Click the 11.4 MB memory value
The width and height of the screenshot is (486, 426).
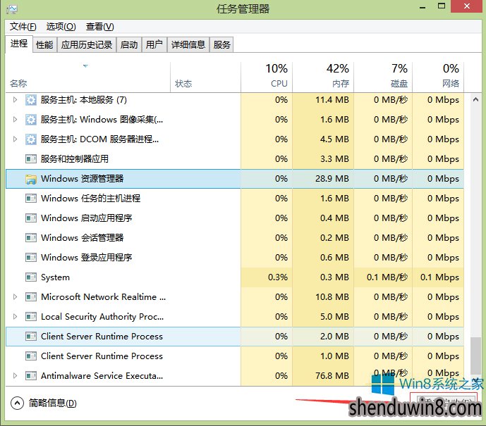[x=332, y=99]
